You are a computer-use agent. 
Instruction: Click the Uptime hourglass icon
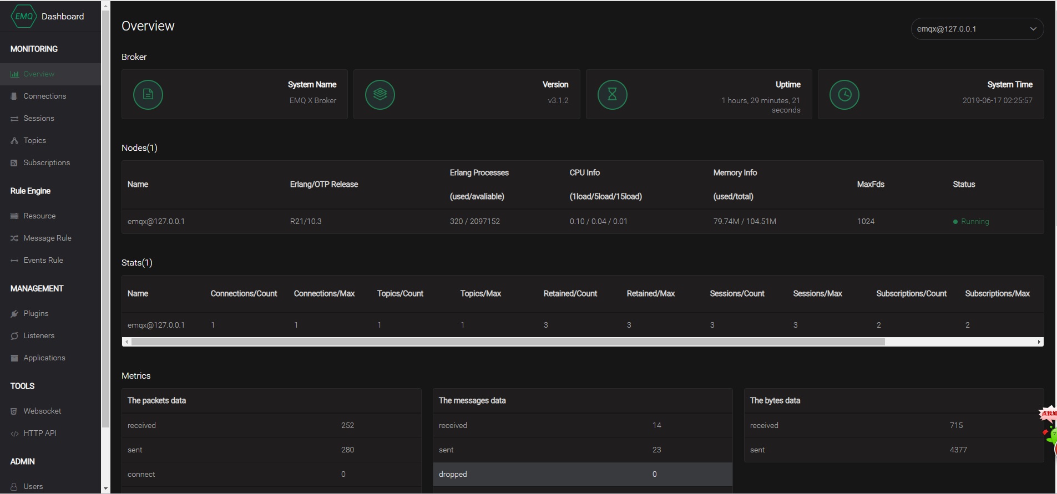(612, 94)
